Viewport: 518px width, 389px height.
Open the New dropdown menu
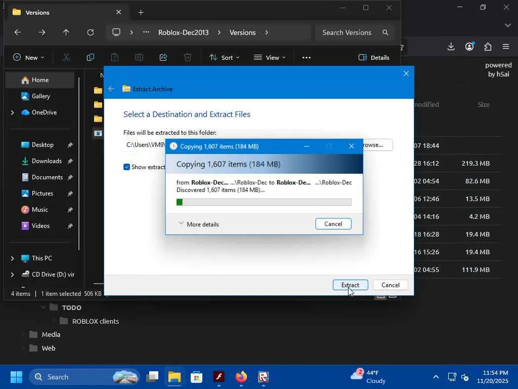(28, 58)
